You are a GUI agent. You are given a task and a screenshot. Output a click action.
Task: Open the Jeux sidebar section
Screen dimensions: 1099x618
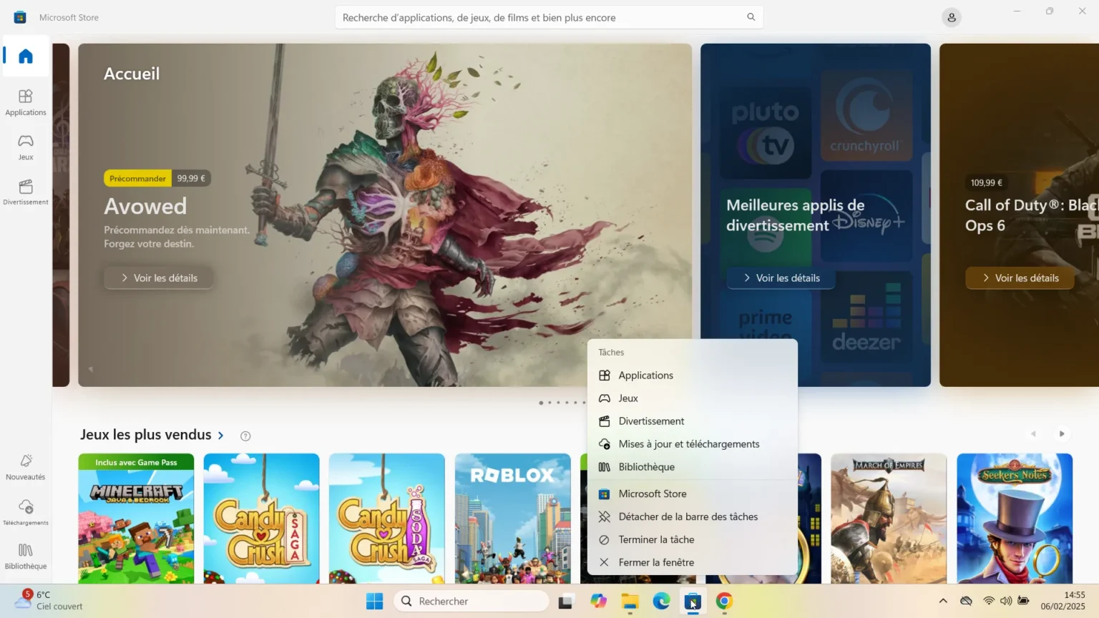26,147
